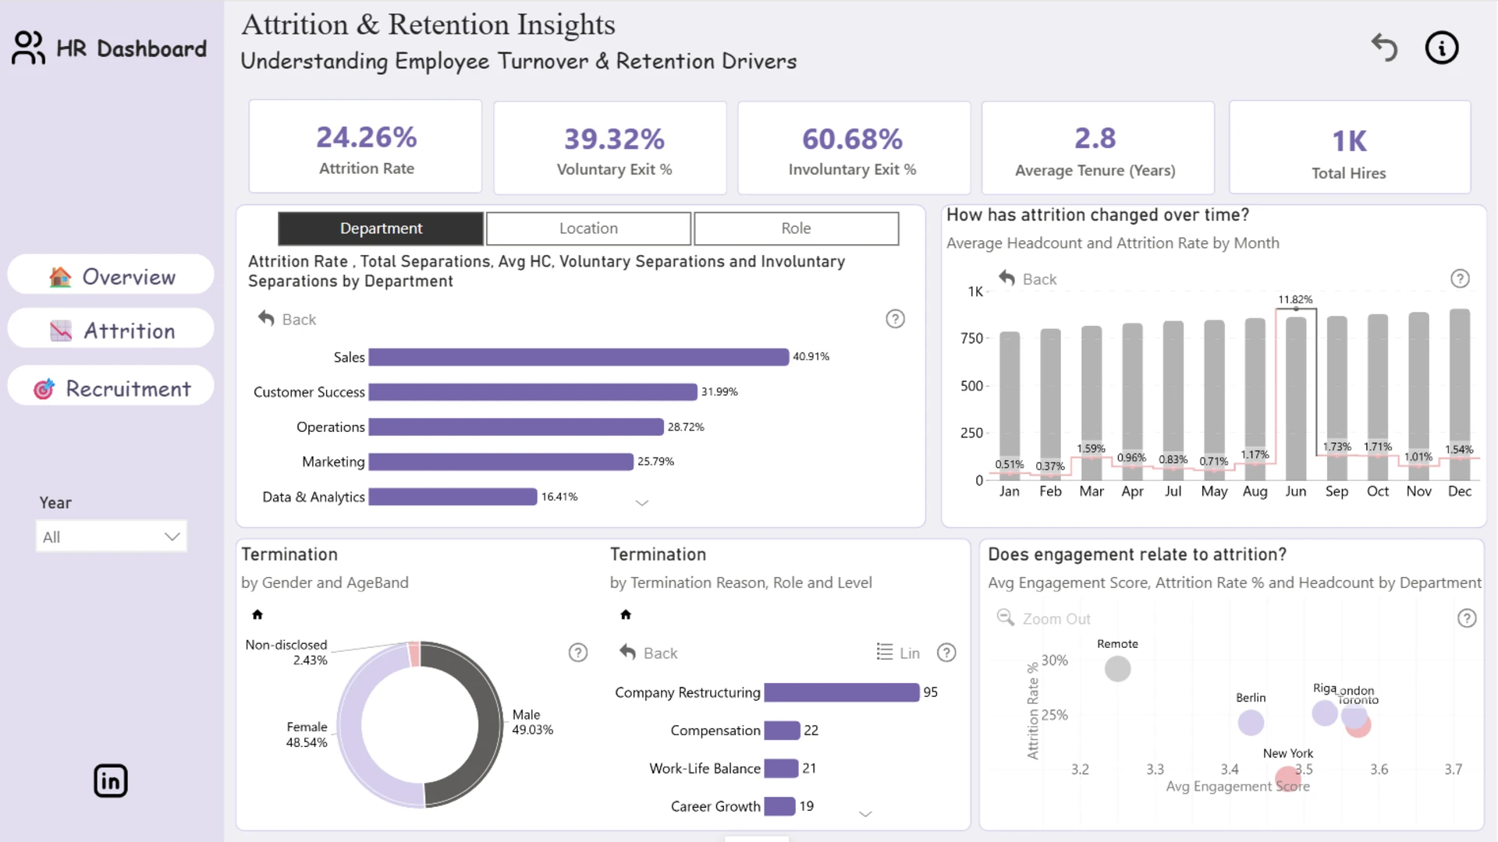Click the help icon on Department attrition chart
The height and width of the screenshot is (842, 1498).
(895, 319)
